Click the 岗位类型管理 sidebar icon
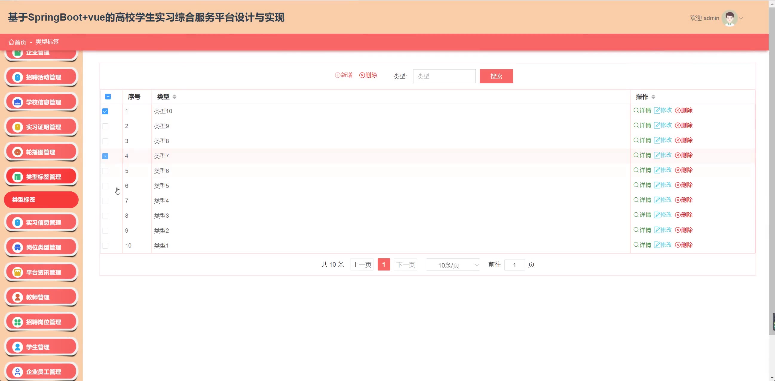Screen dimensions: 775x381 [17, 248]
